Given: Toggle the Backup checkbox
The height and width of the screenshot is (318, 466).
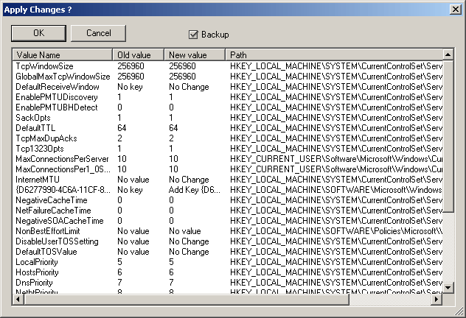Looking at the screenshot, I should (x=194, y=34).
